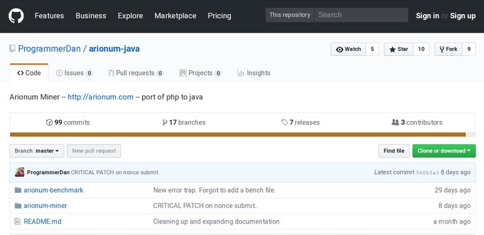Screen dimensions: 484x235
Task: Click the repository book icon beside ProgrammerDan
Action: (12, 49)
